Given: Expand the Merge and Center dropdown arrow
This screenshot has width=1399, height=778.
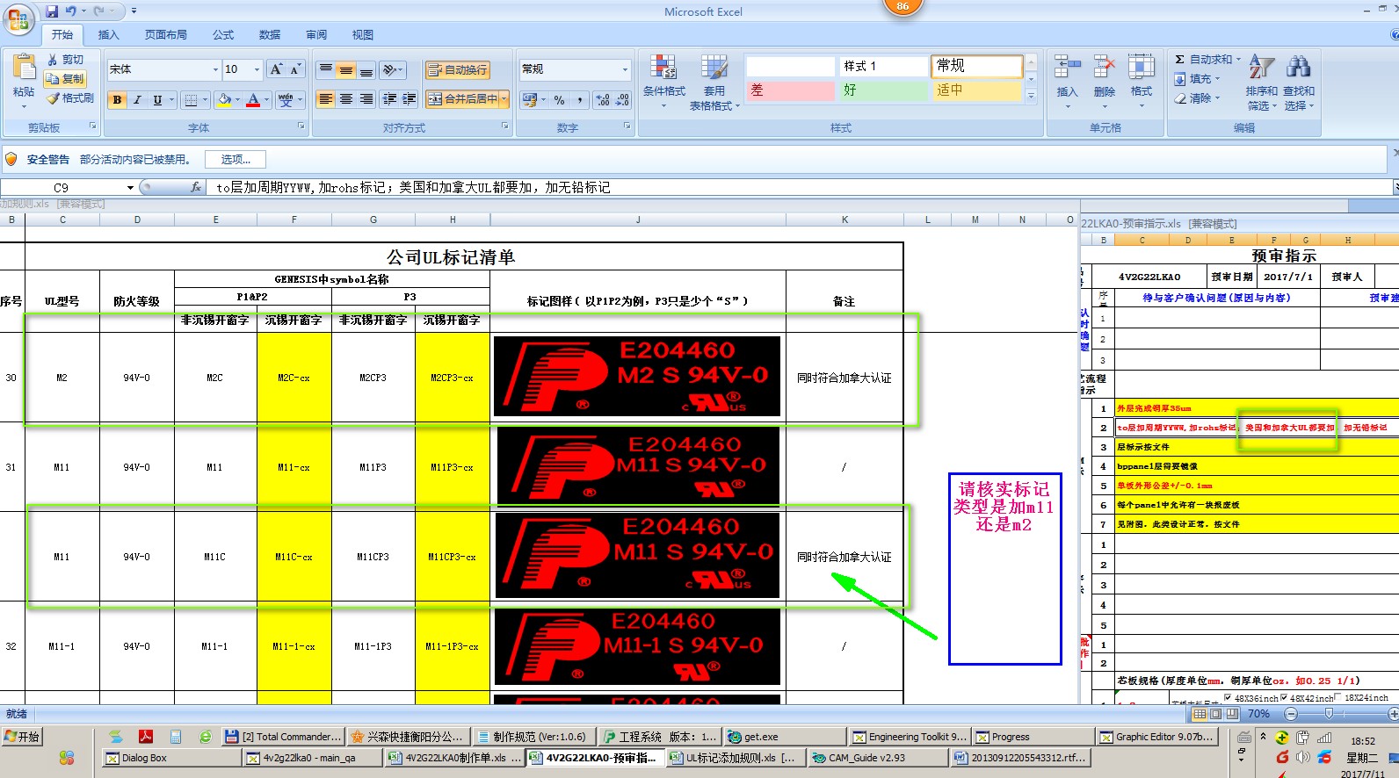Looking at the screenshot, I should click(504, 99).
